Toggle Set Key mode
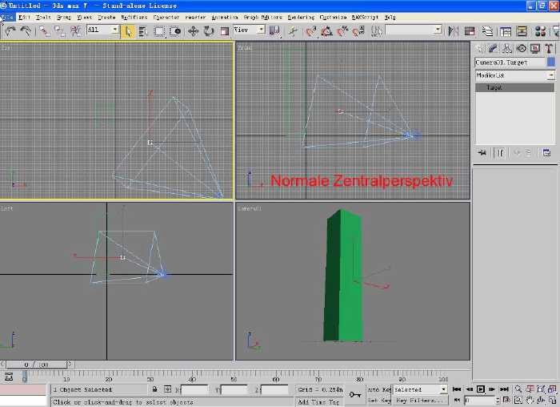 coord(378,399)
